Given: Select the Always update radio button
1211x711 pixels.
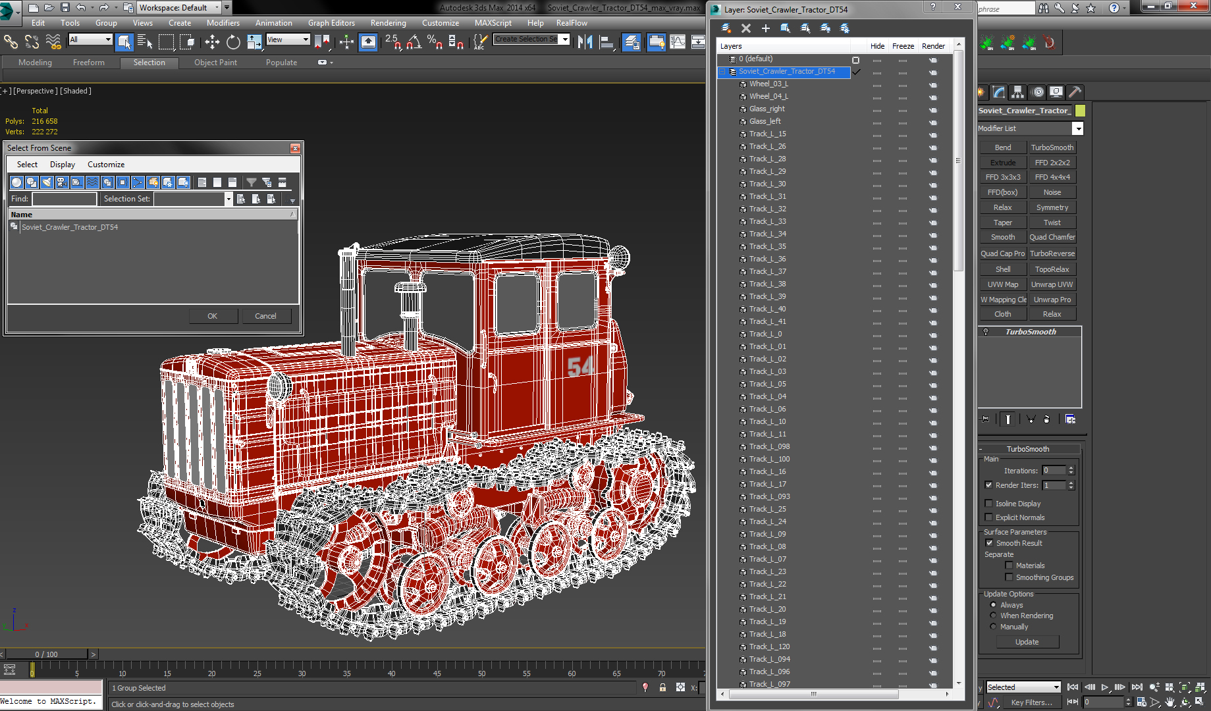Looking at the screenshot, I should [x=993, y=604].
